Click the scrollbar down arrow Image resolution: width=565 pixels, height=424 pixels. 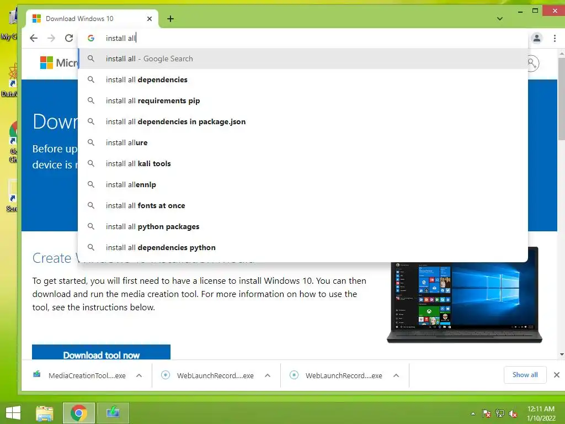(x=561, y=354)
